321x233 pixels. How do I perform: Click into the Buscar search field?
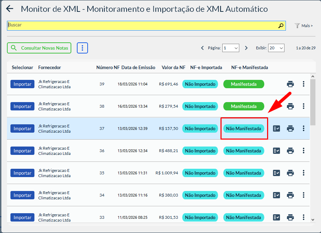(x=139, y=26)
